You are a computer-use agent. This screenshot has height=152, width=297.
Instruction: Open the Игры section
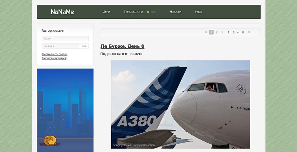click(198, 12)
